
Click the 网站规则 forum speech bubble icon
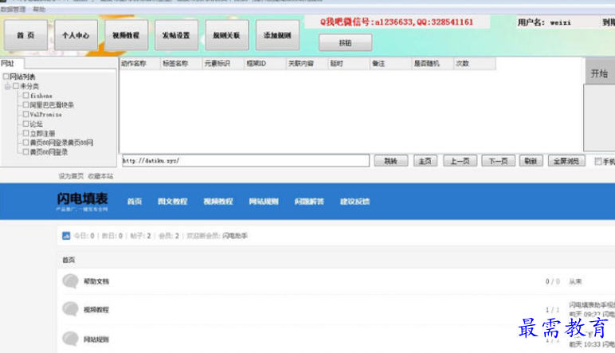pyautogui.click(x=70, y=339)
